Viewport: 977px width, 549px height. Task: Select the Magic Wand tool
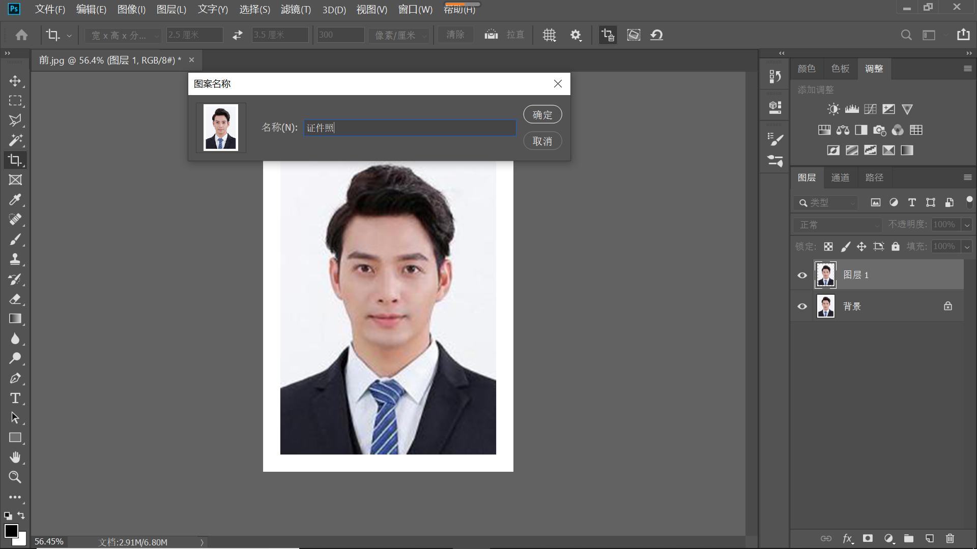coord(15,140)
